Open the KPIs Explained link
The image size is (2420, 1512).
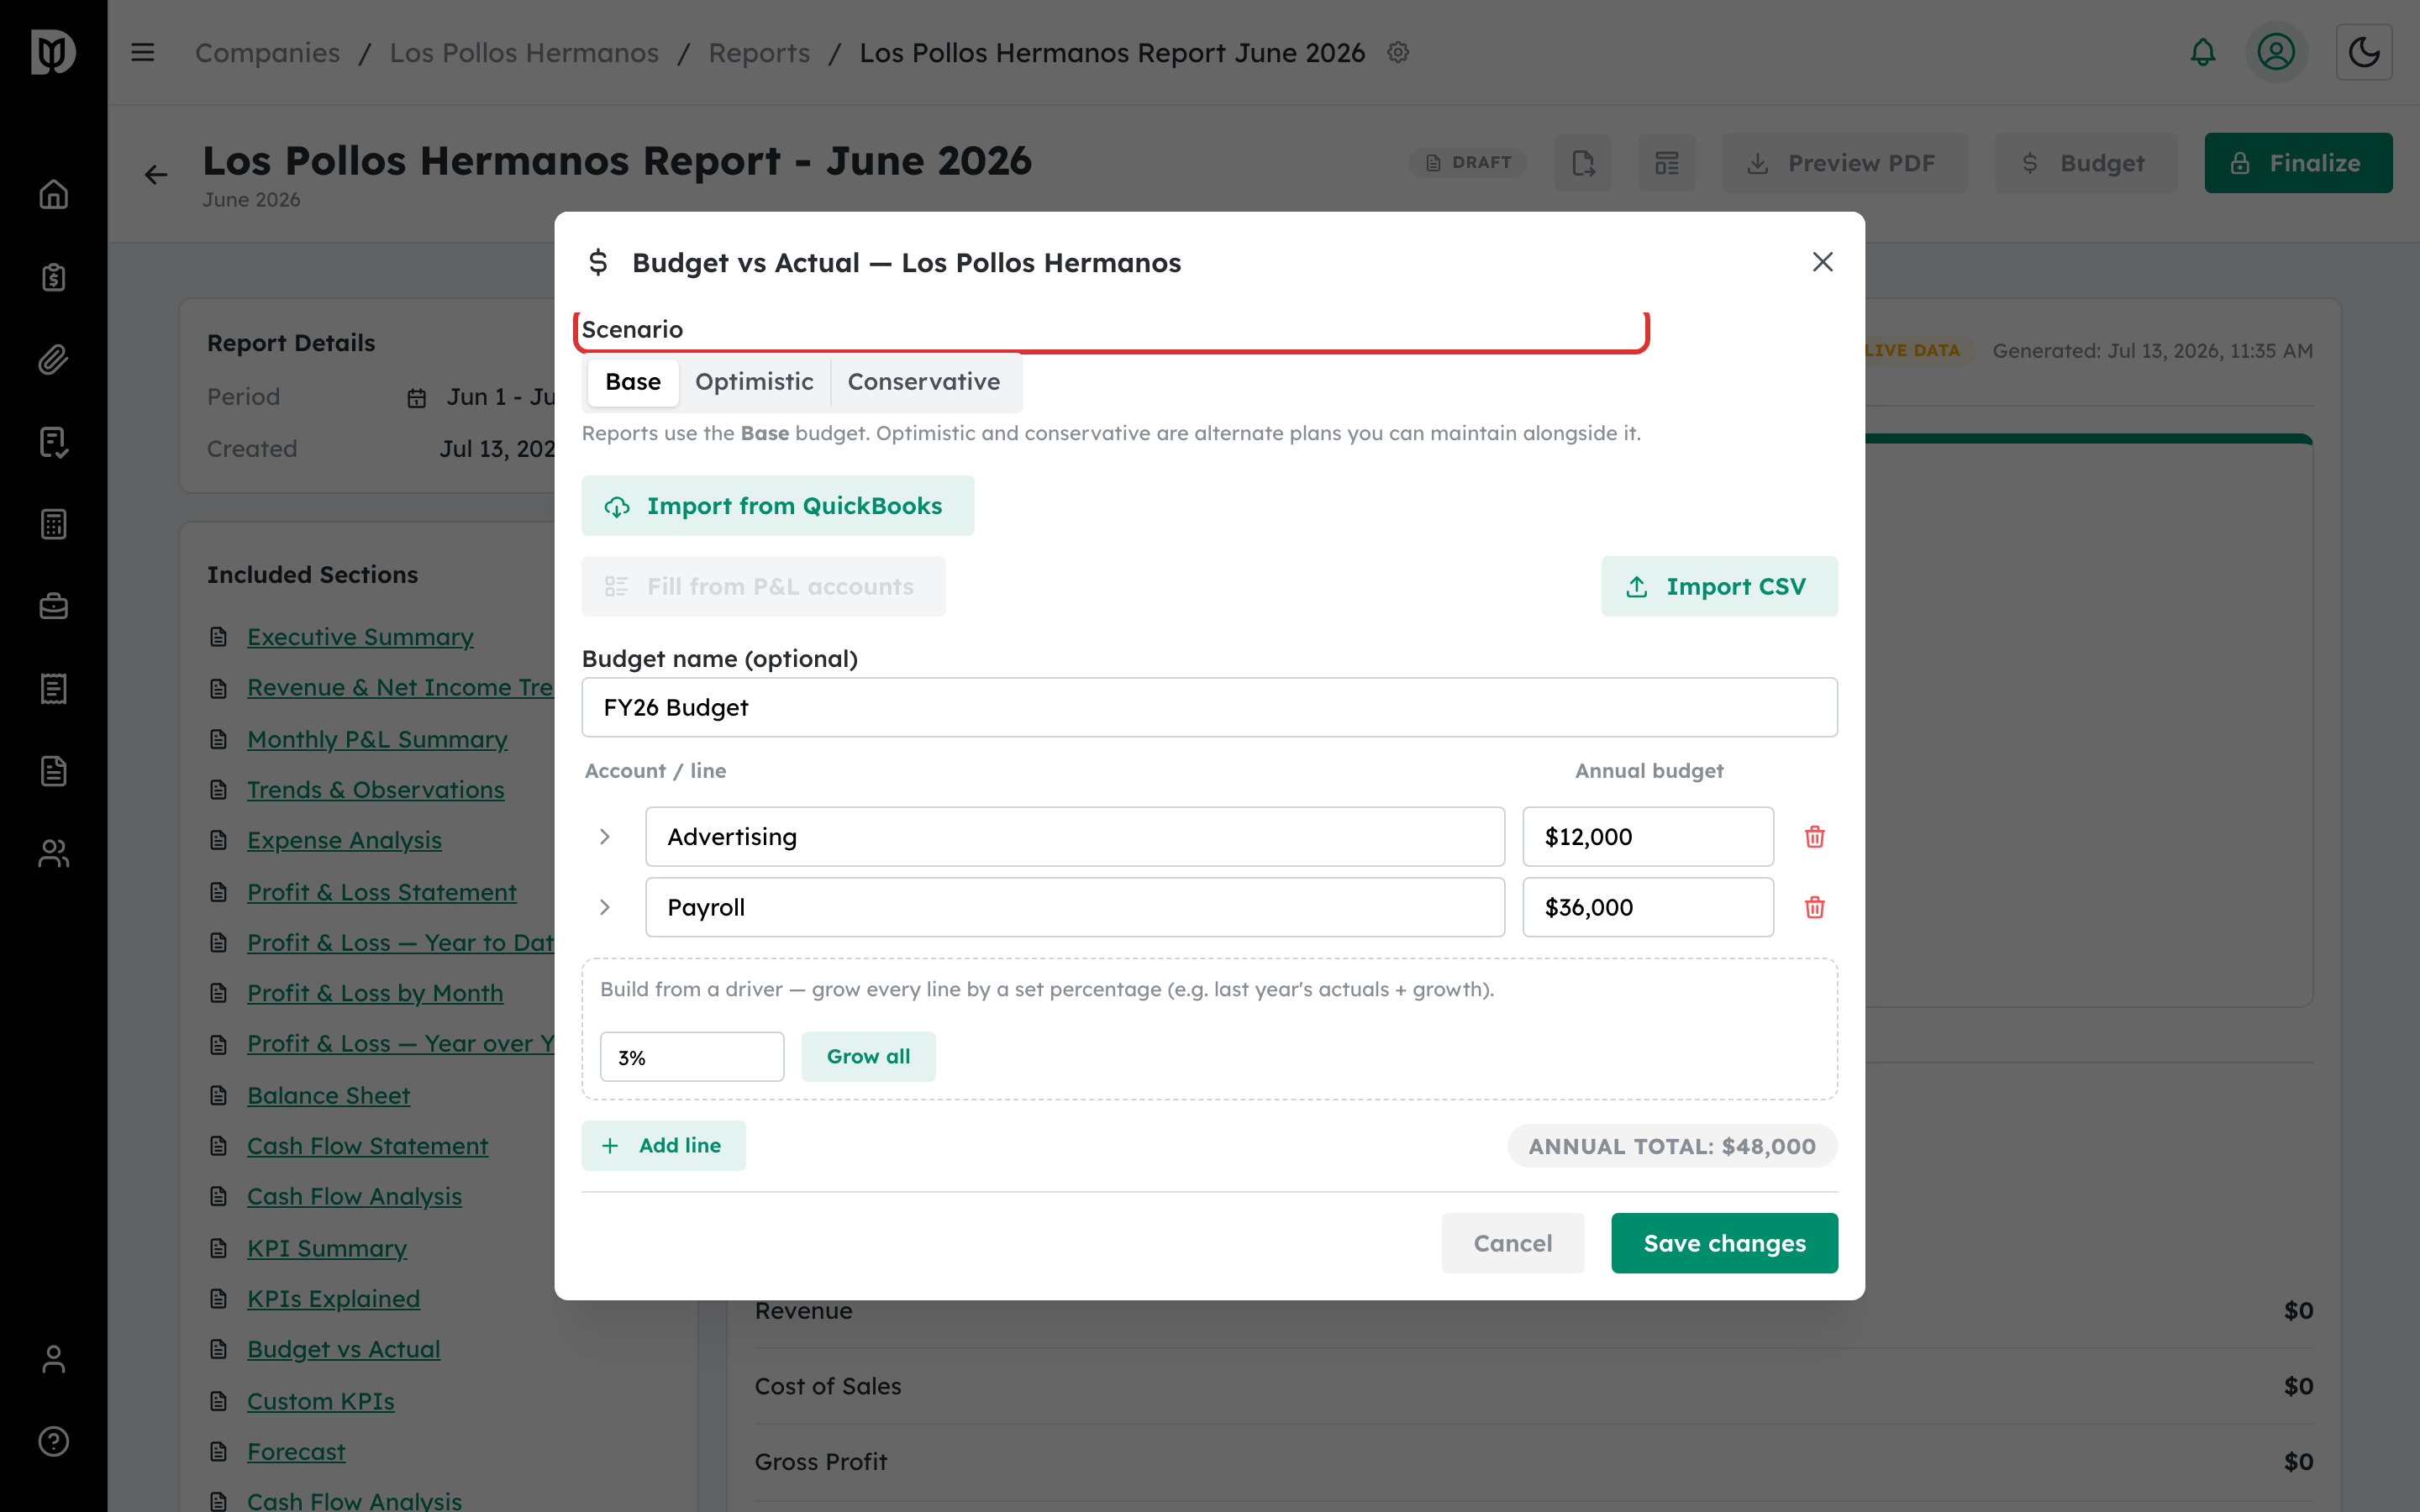click(333, 1299)
